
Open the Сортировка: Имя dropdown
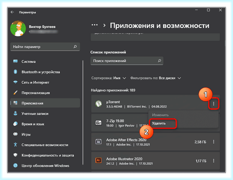click(x=109, y=78)
